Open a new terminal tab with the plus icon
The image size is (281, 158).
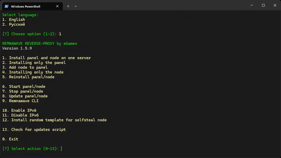(x=68, y=6)
